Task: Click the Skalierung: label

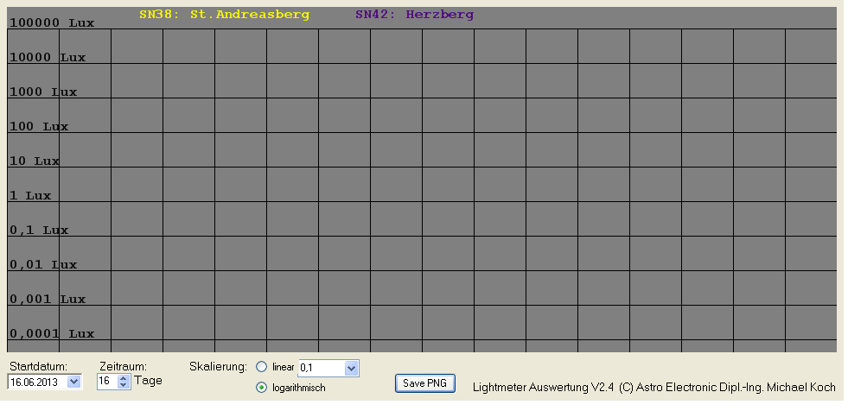Action: pyautogui.click(x=218, y=367)
